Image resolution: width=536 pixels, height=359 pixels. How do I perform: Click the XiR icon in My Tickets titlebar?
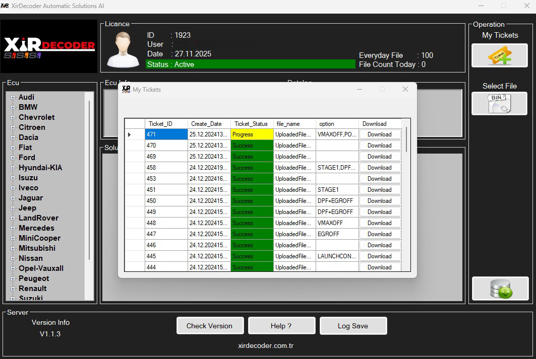126,89
